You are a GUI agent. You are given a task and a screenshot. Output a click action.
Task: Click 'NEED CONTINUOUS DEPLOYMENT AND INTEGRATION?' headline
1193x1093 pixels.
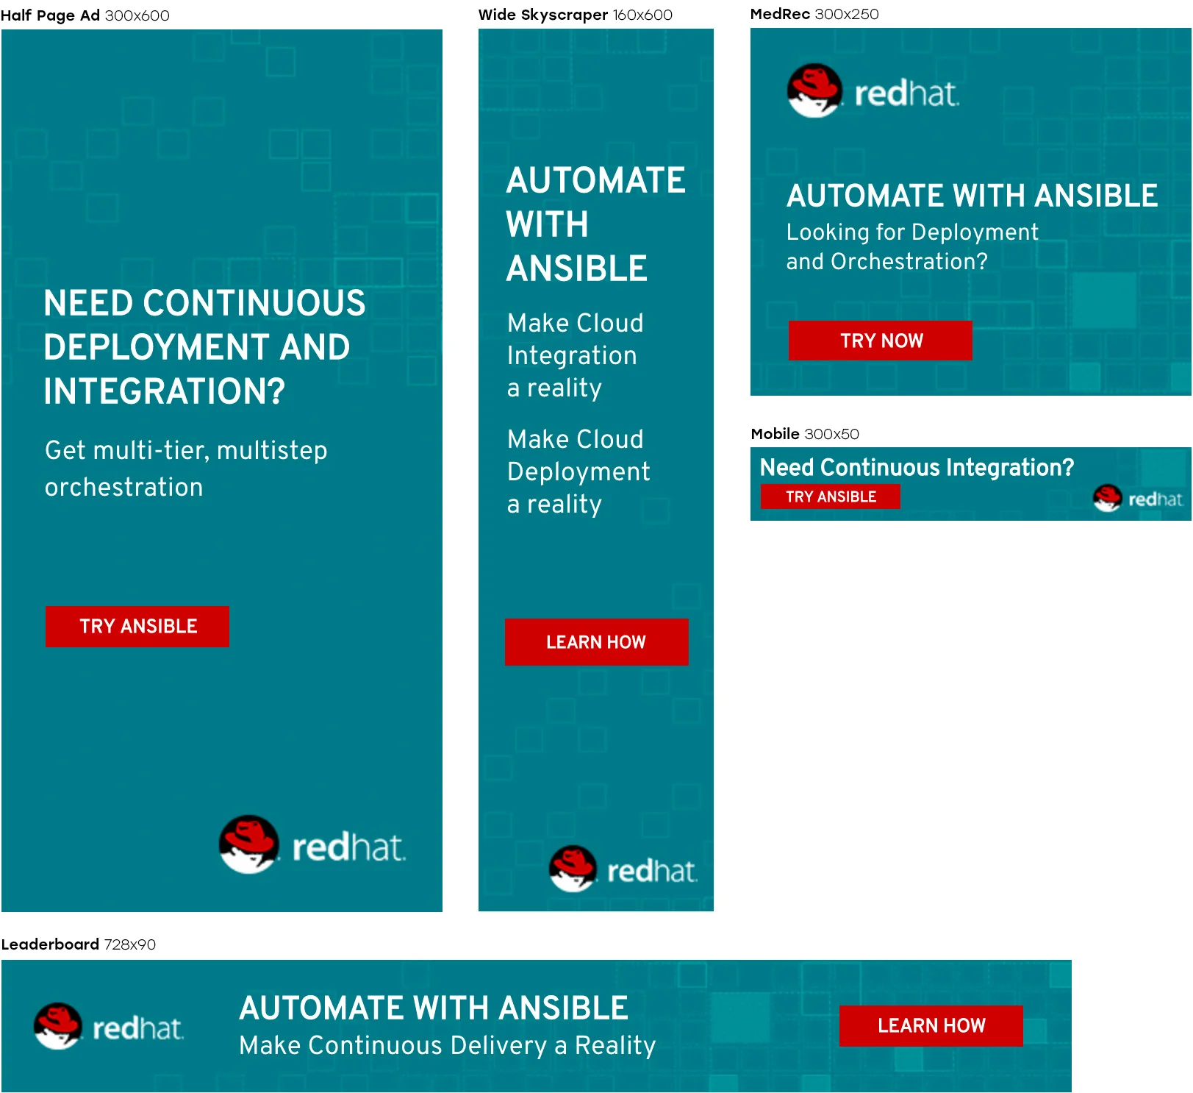click(204, 347)
